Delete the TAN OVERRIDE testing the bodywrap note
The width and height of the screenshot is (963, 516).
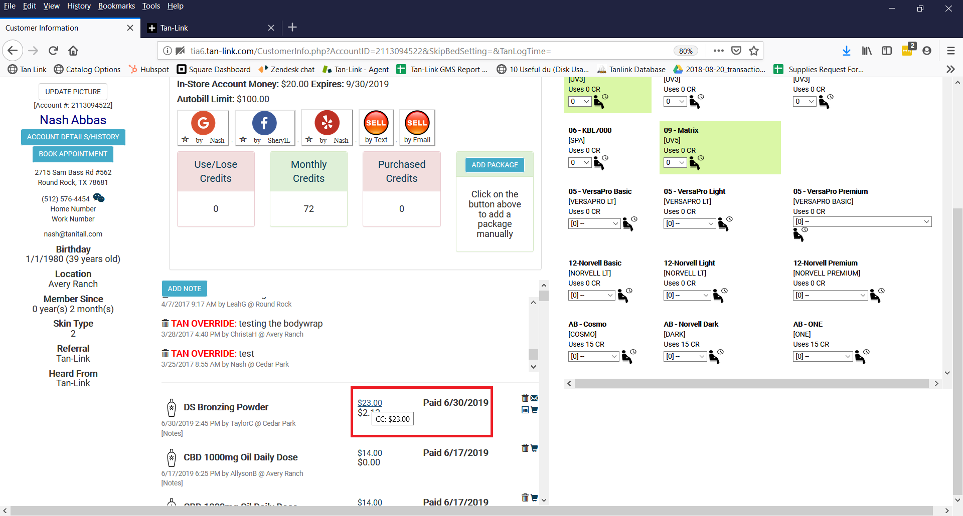165,323
